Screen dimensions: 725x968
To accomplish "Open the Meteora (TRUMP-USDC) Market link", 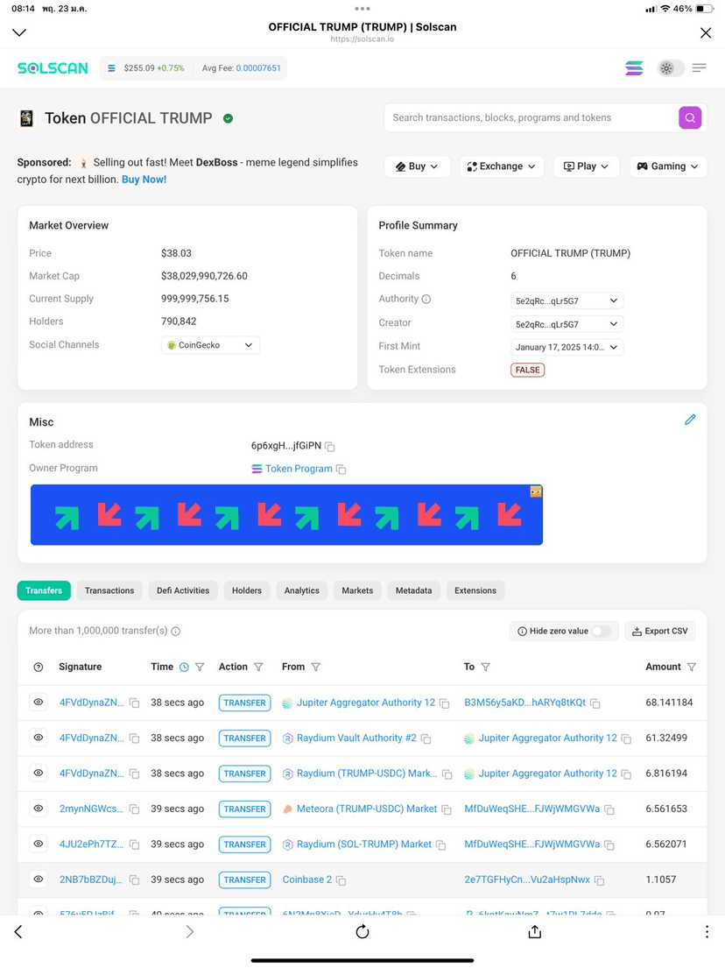I will [x=367, y=809].
